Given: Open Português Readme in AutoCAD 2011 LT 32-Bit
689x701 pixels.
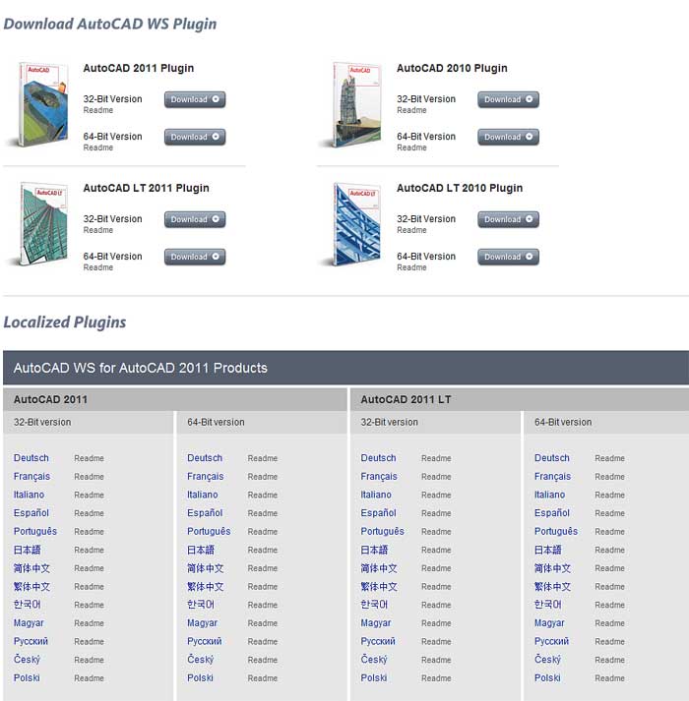Looking at the screenshot, I should pyautogui.click(x=436, y=532).
